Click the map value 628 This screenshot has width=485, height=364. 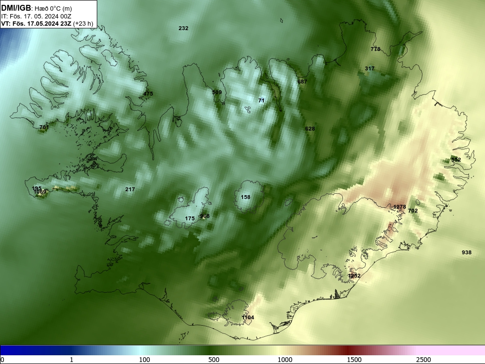pyautogui.click(x=310, y=129)
